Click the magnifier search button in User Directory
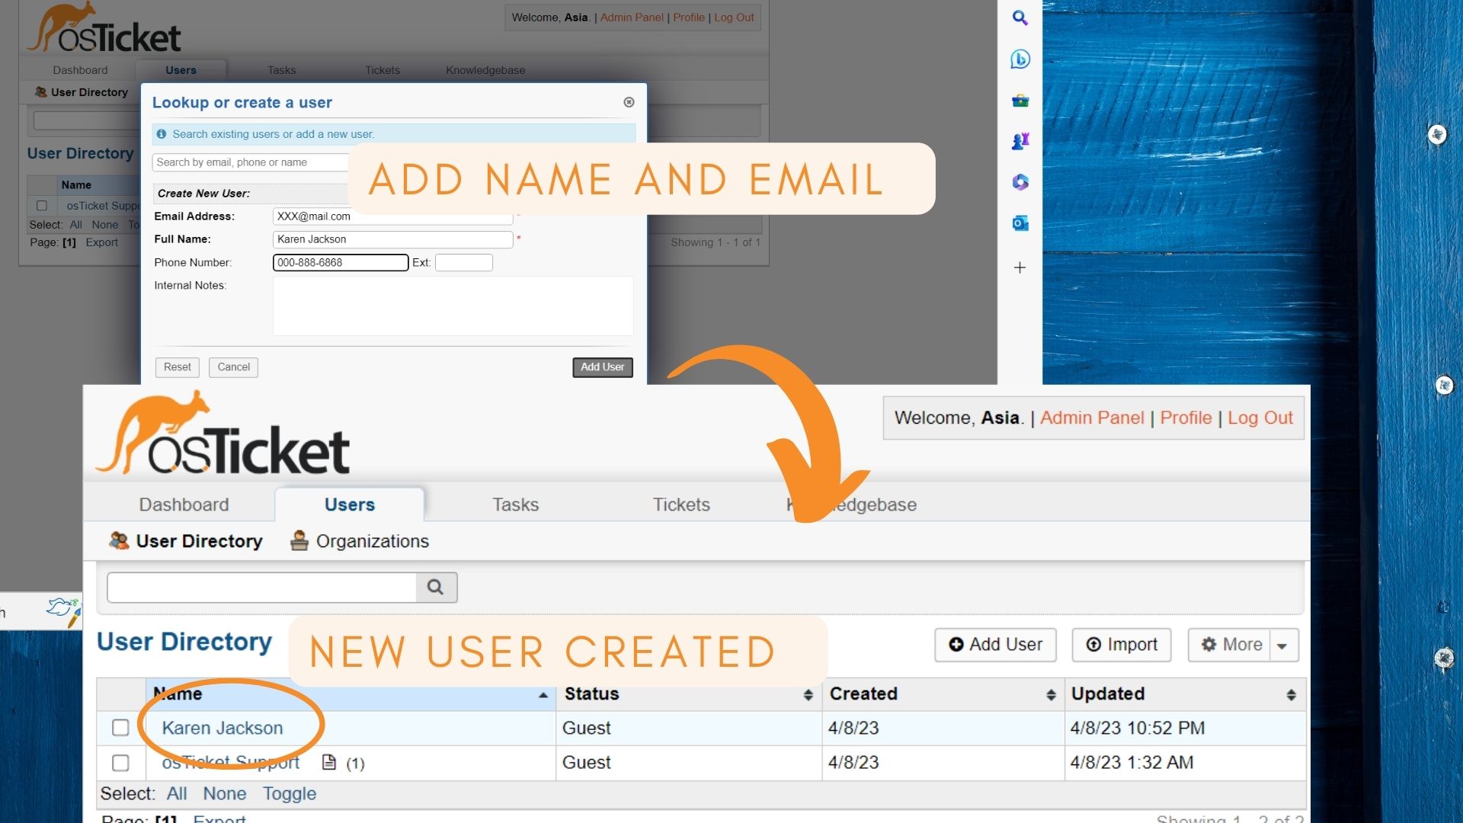Screen dimensions: 1463x823 click(x=435, y=588)
